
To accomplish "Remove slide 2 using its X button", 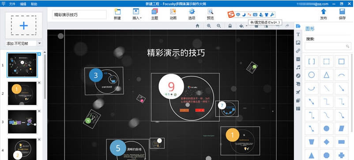I will [39, 83].
